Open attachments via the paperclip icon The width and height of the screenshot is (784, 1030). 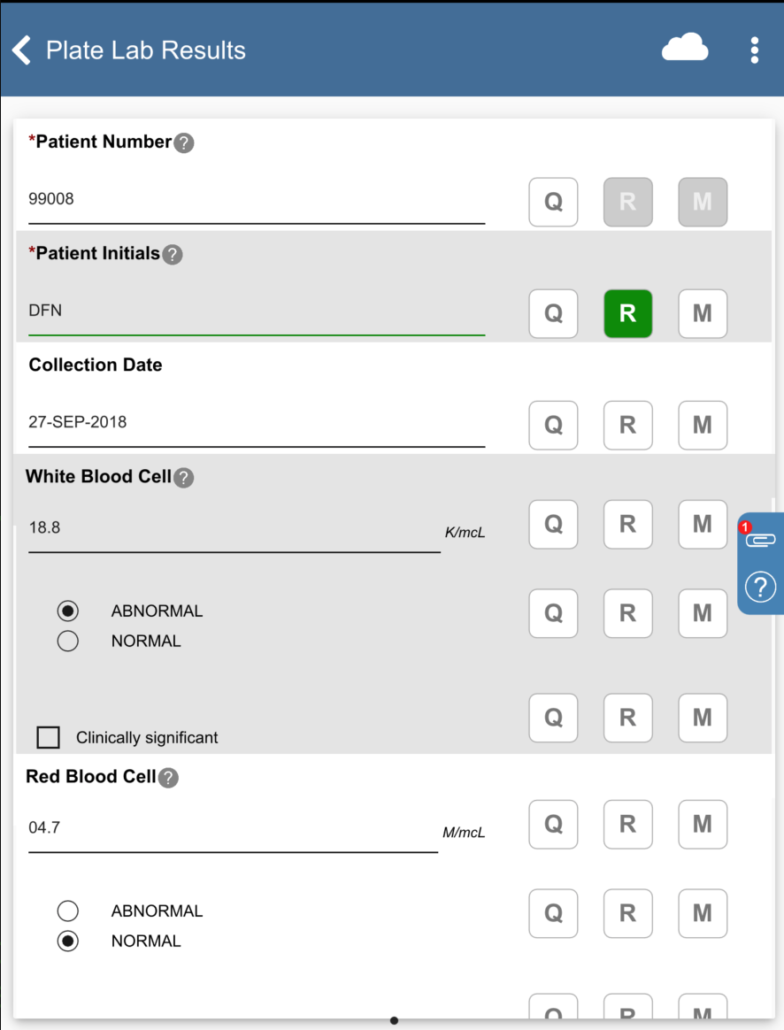pyautogui.click(x=761, y=539)
